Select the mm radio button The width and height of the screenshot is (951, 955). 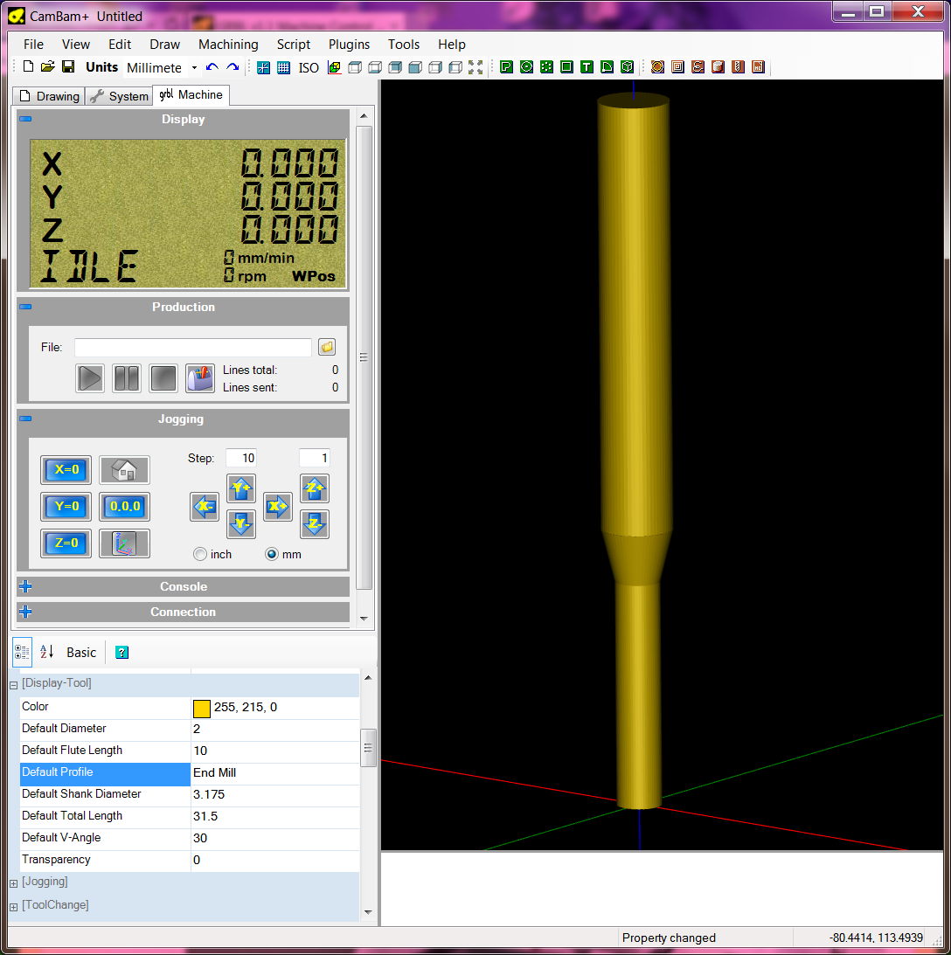pos(272,554)
